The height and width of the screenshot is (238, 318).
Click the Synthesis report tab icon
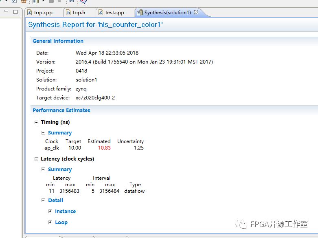[x=140, y=13]
